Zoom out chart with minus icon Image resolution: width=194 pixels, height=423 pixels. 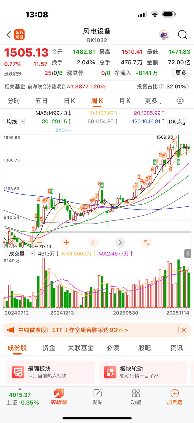[40, 243]
